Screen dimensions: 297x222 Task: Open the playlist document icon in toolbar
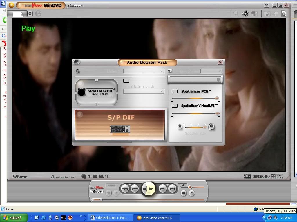click(284, 14)
